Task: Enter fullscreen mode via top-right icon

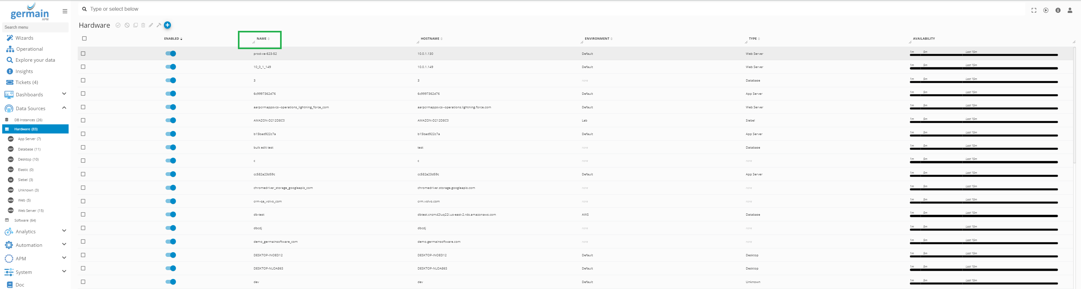Action: coord(1033,10)
